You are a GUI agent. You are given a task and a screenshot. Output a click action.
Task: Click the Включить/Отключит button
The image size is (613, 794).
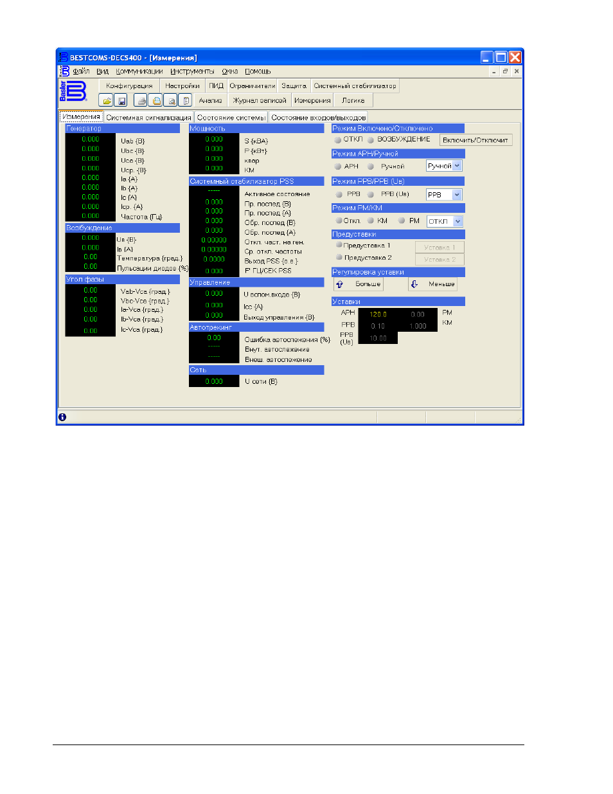pyautogui.click(x=475, y=140)
